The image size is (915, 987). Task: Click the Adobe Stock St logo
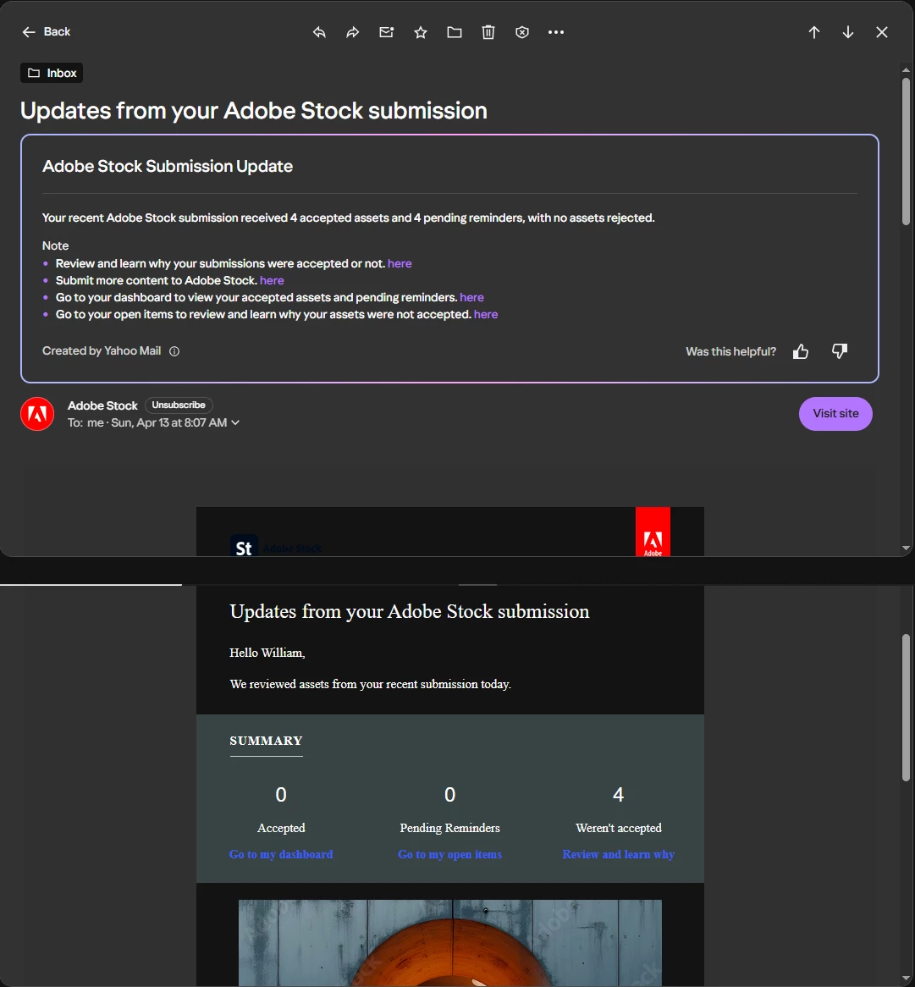244,546
